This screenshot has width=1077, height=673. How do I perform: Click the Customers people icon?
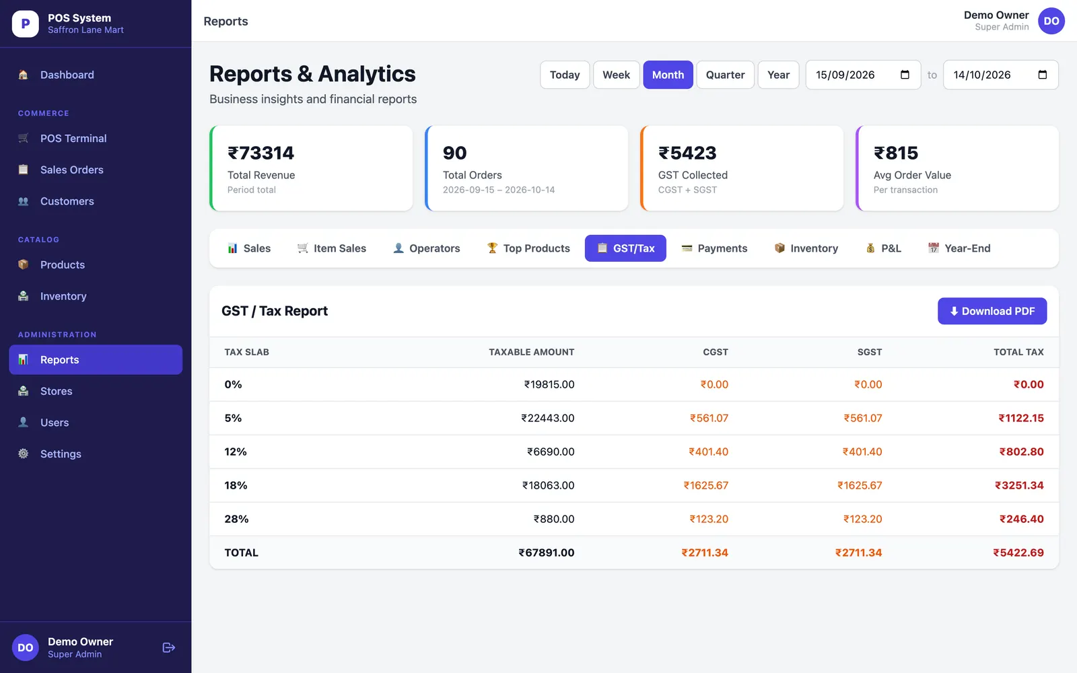[x=24, y=201]
